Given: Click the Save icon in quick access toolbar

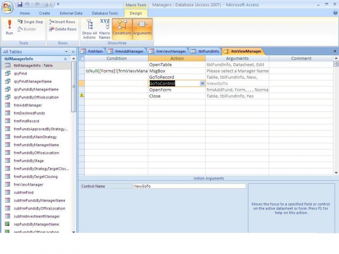Looking at the screenshot, I should pyautogui.click(x=20, y=4).
